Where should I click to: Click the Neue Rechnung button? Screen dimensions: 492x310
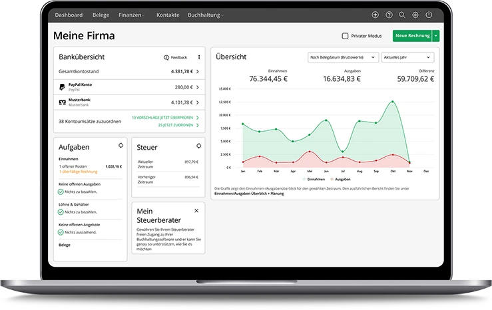411,36
